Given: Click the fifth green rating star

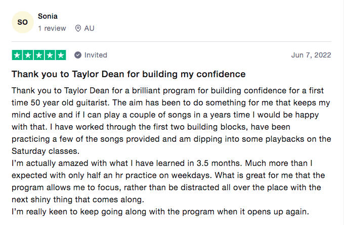Looking at the screenshot, I should tap(61, 55).
